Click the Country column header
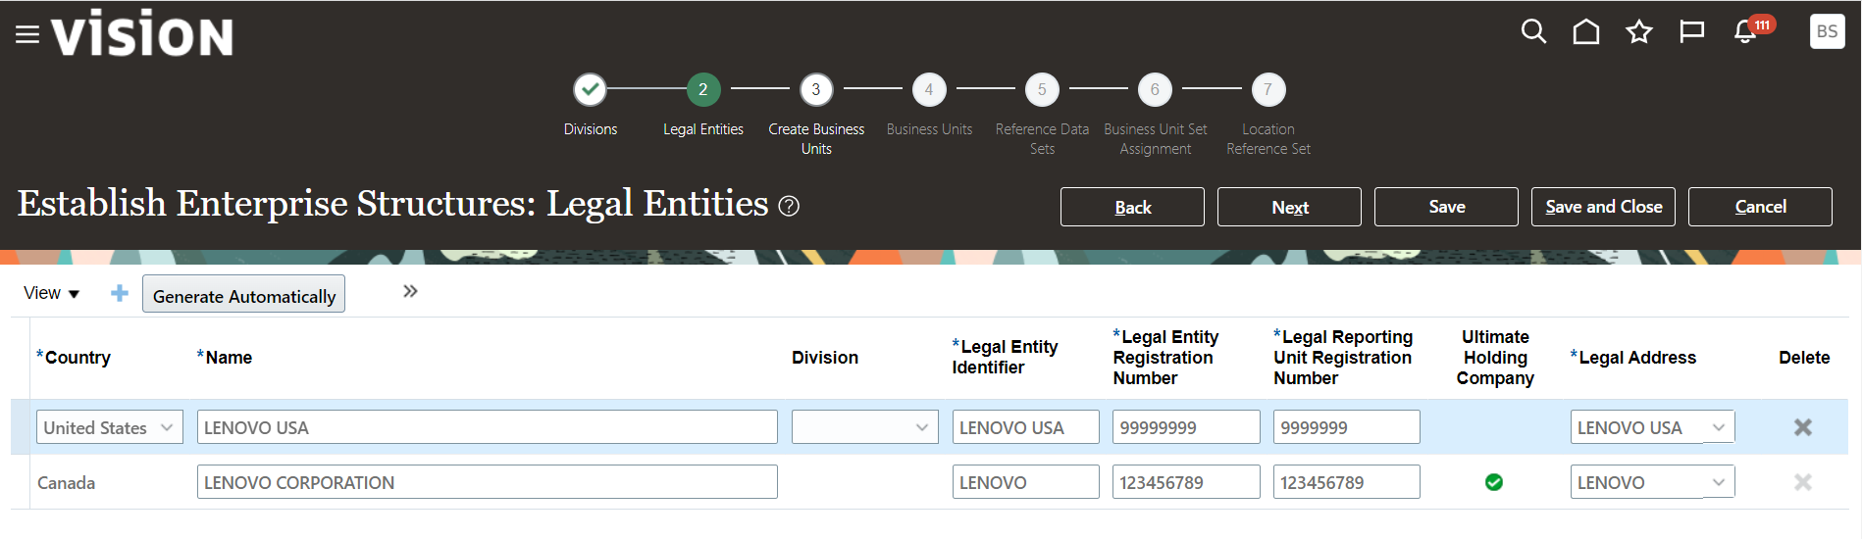Screen dimensions: 1862x539 [74, 358]
